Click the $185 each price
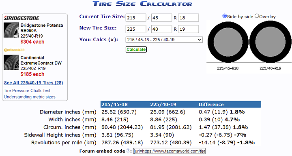 [32, 74]
